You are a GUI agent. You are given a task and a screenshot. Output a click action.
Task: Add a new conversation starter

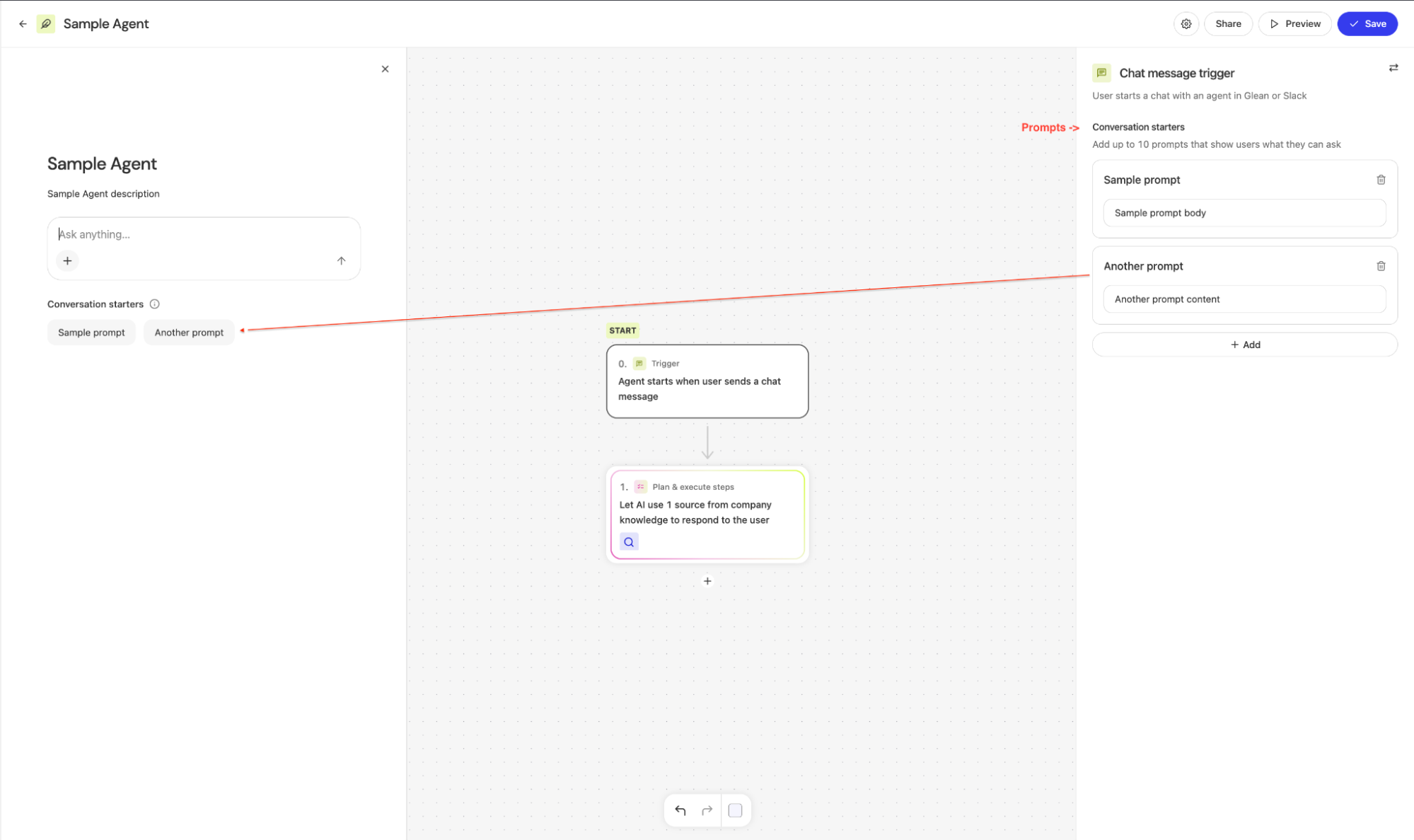tap(1244, 345)
